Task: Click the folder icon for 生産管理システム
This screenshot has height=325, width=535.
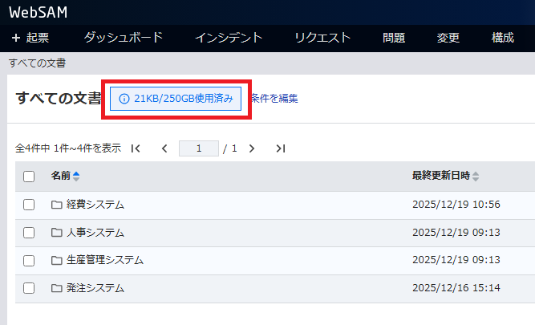Action: [x=56, y=260]
